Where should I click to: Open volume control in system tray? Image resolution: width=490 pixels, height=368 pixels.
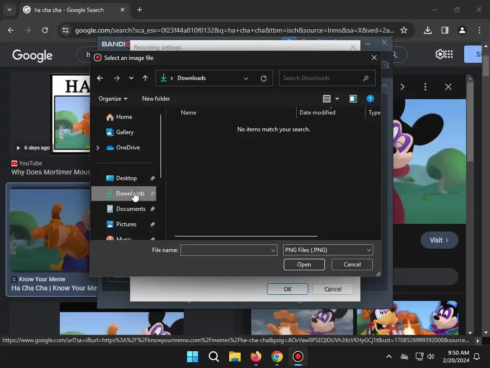(431, 356)
